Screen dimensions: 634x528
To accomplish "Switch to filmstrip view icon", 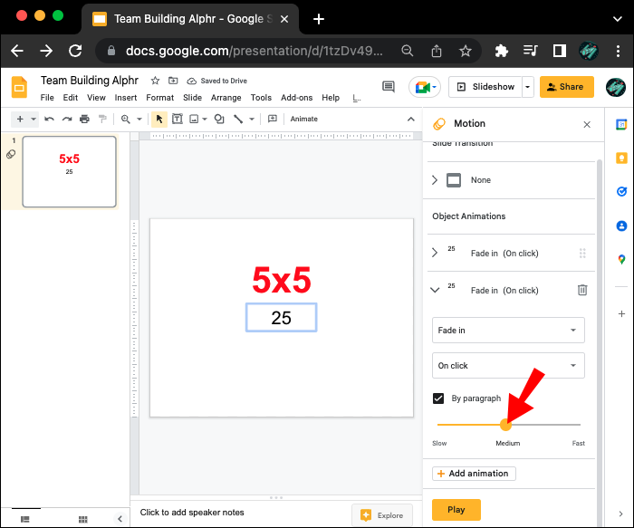I will point(25,519).
